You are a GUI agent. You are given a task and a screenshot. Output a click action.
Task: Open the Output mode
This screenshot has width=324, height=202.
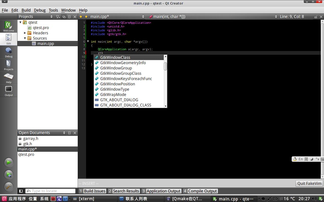[x=9, y=91]
